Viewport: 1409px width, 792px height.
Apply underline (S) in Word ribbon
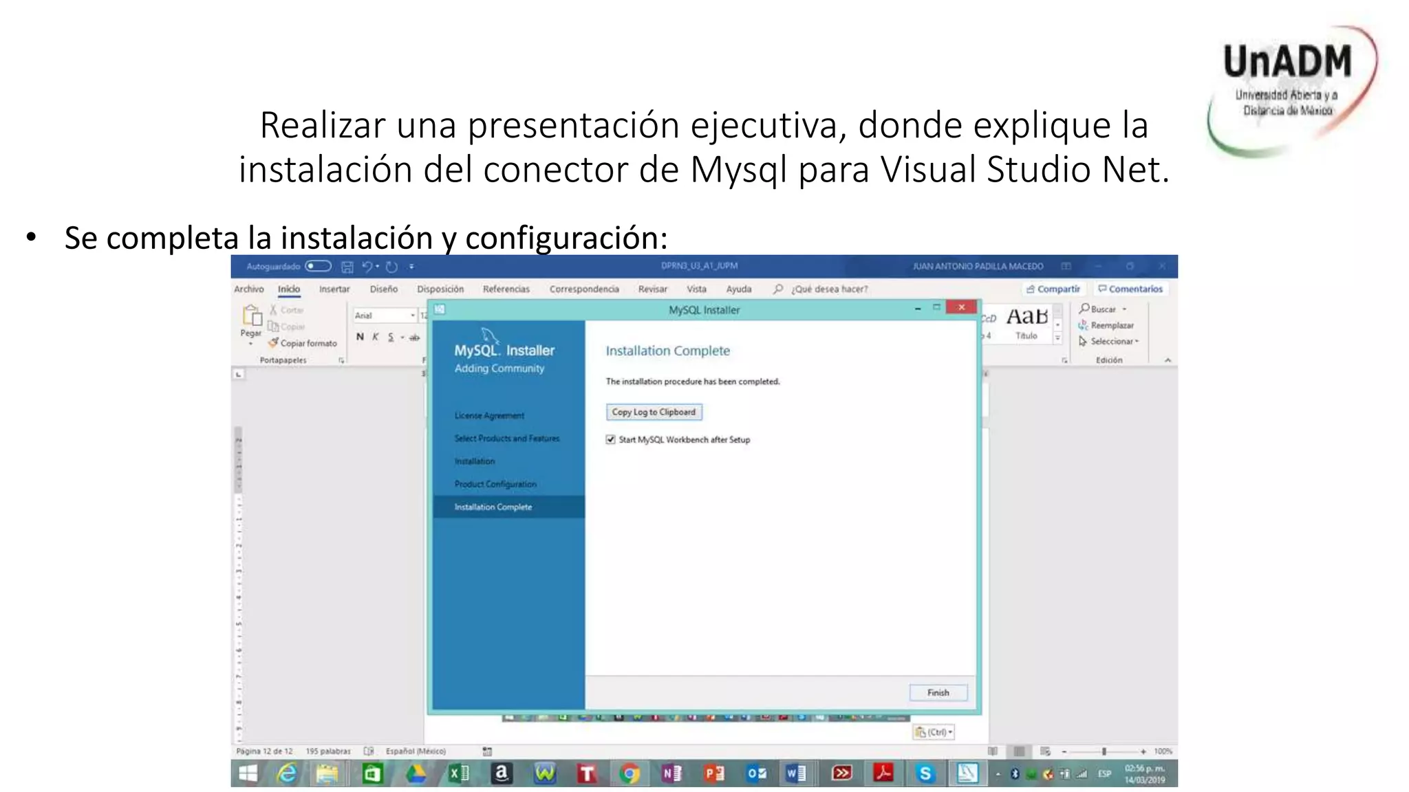[391, 337]
